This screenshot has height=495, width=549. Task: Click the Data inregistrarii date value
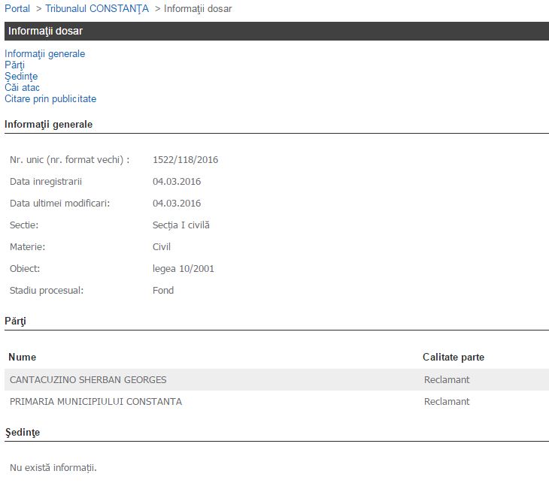[177, 182]
